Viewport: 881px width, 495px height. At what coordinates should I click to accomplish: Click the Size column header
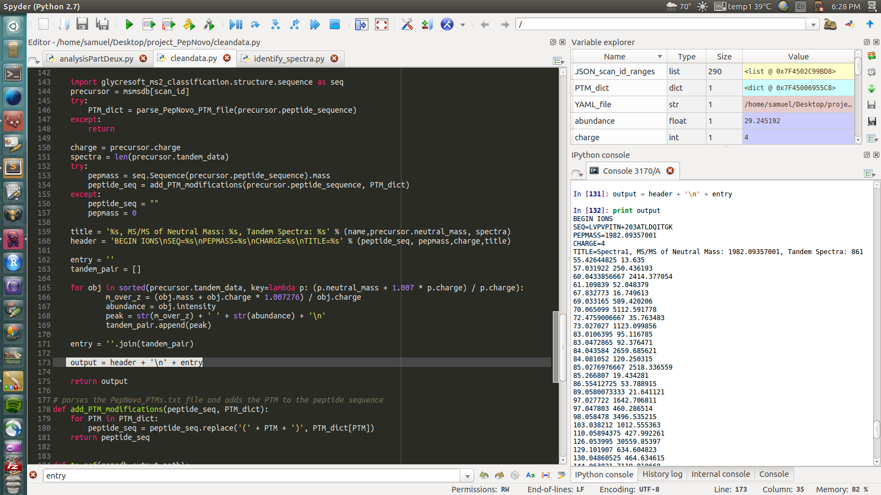pos(724,57)
